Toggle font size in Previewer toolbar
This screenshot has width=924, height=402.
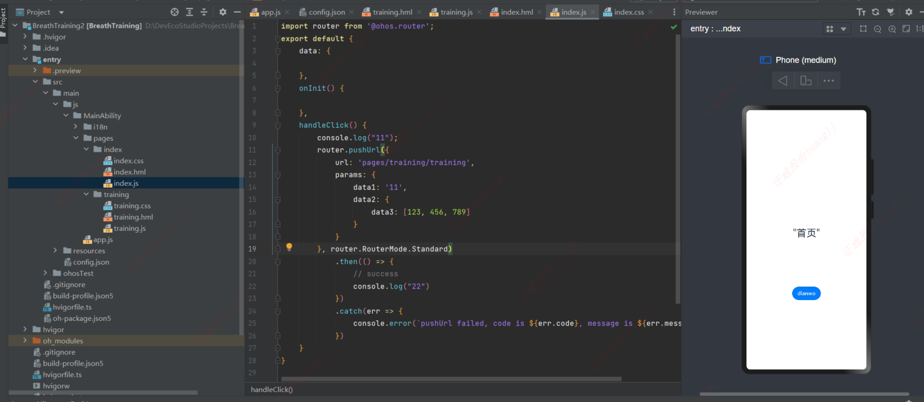(861, 12)
